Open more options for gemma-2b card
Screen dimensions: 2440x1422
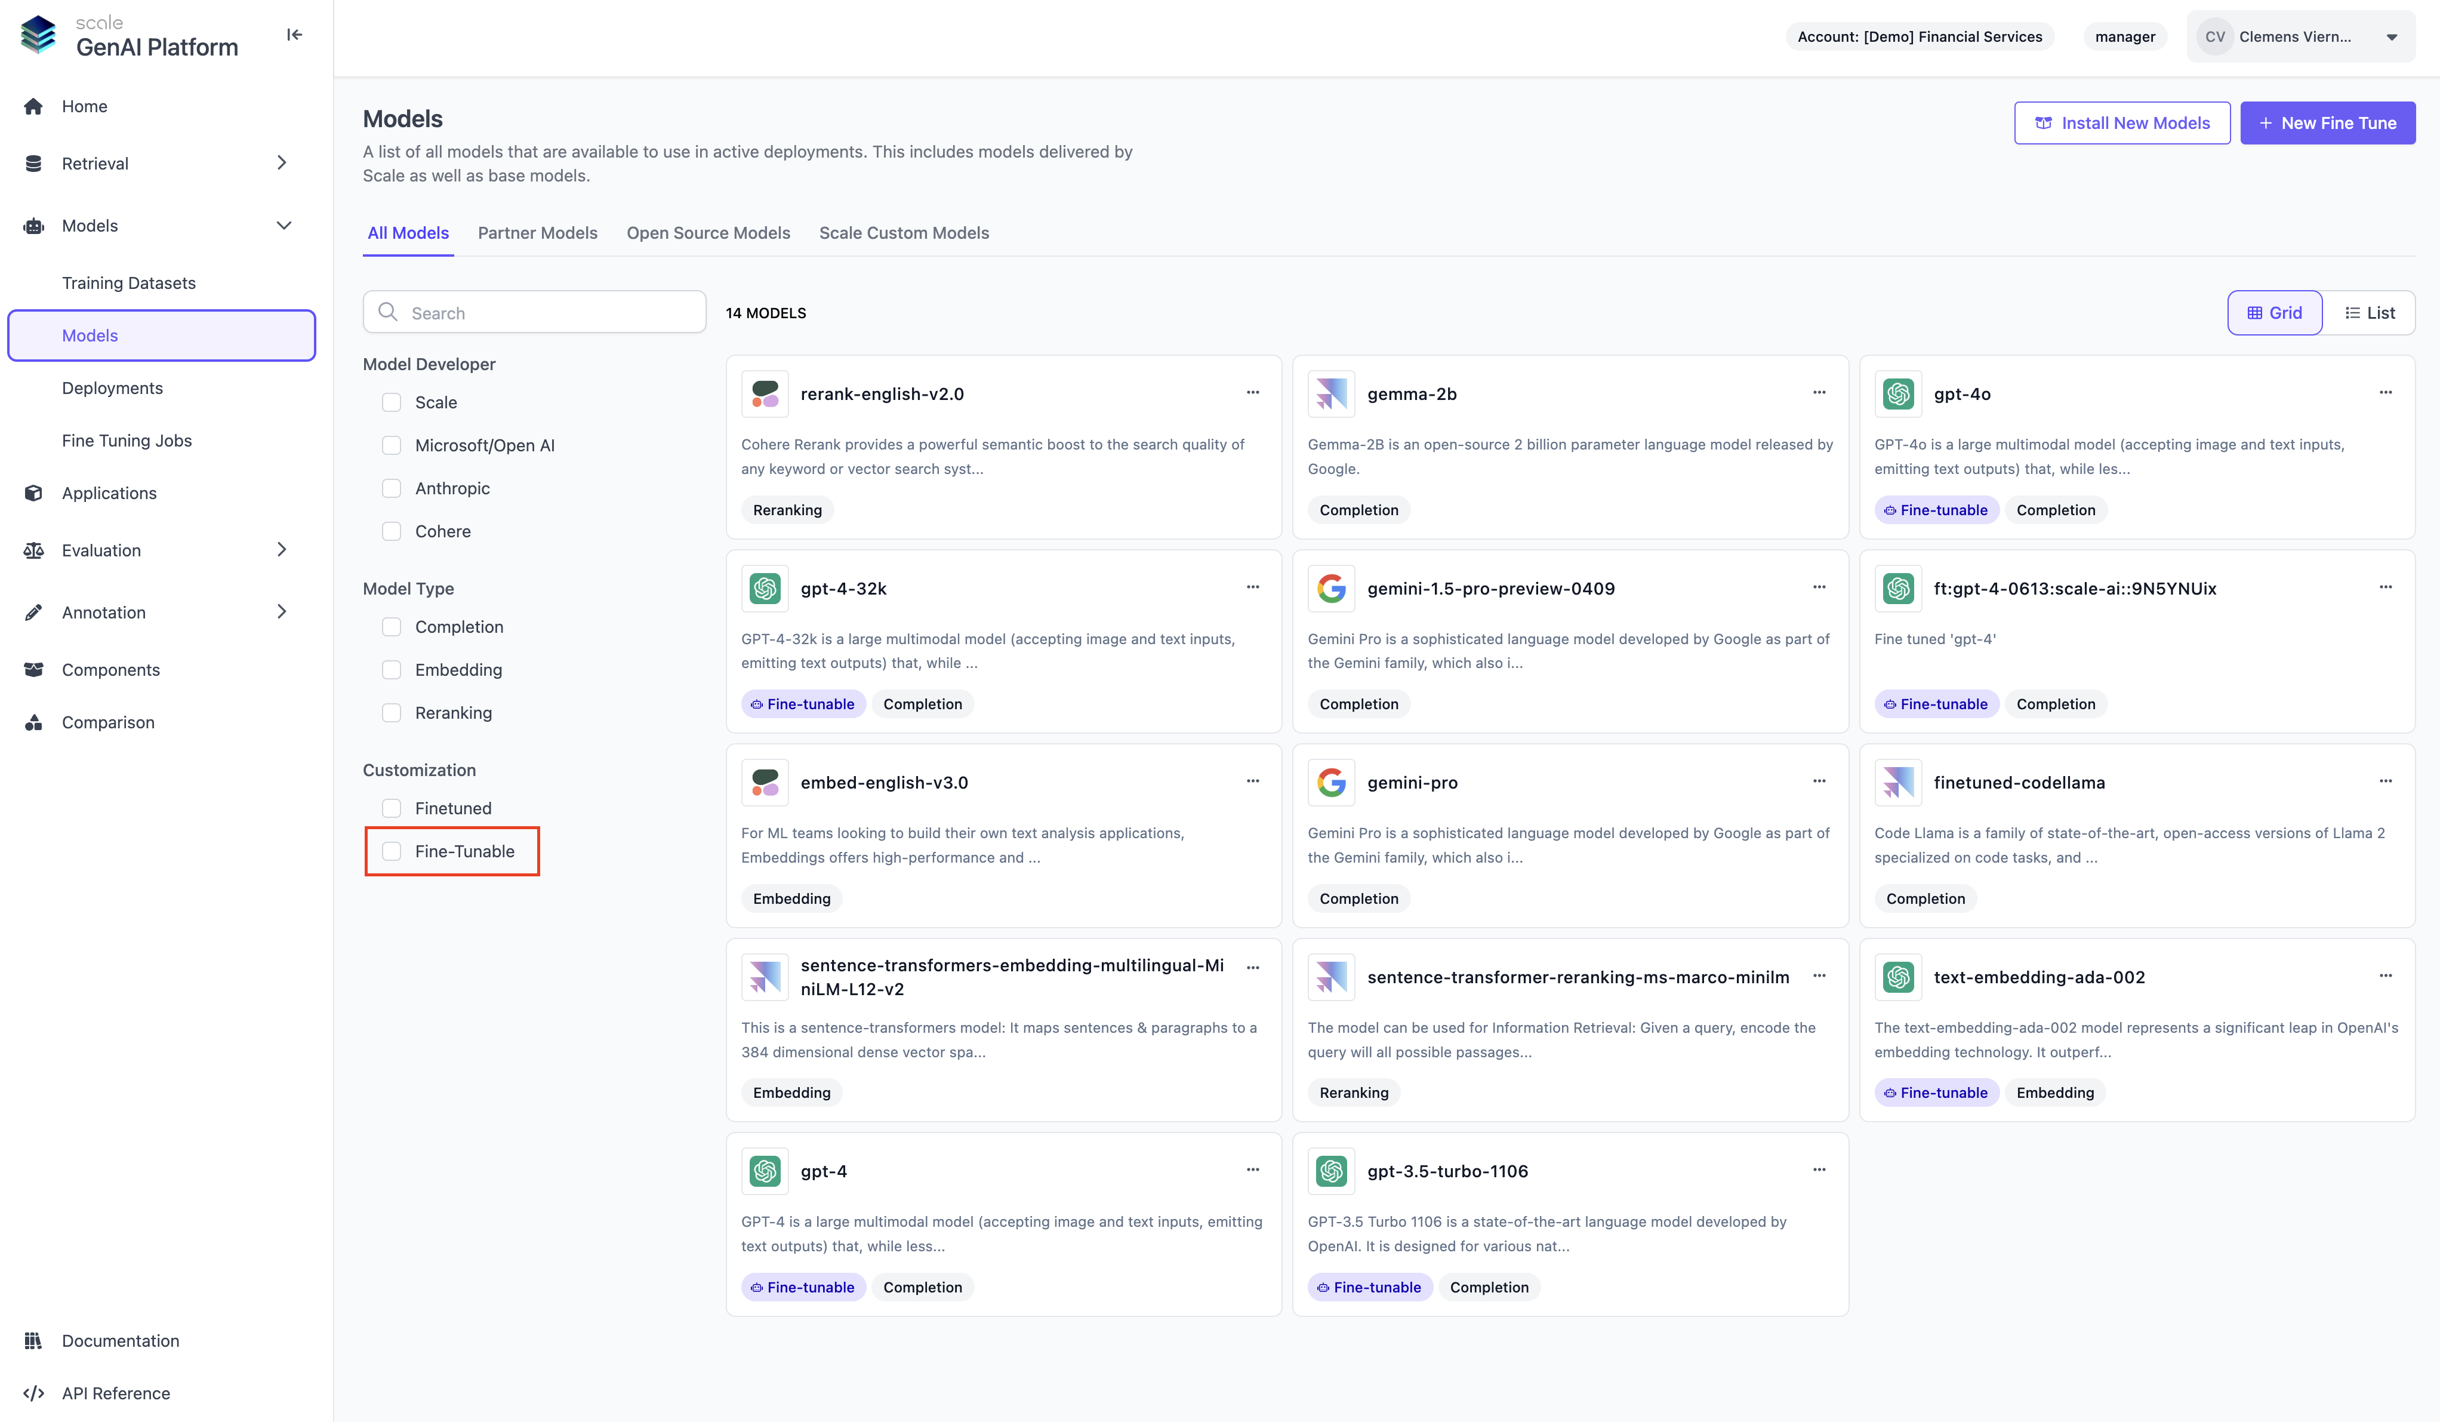pyautogui.click(x=1819, y=392)
